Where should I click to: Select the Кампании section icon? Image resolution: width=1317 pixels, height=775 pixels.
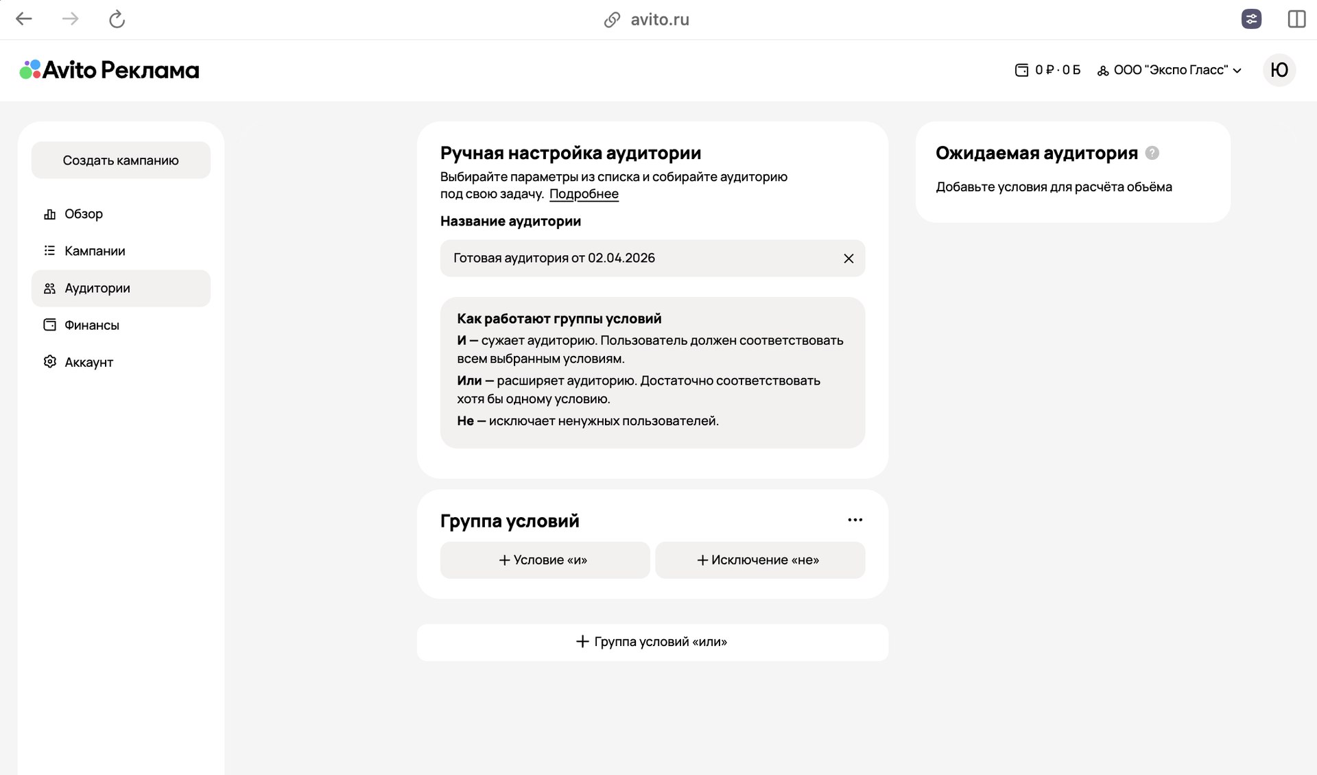tap(49, 250)
